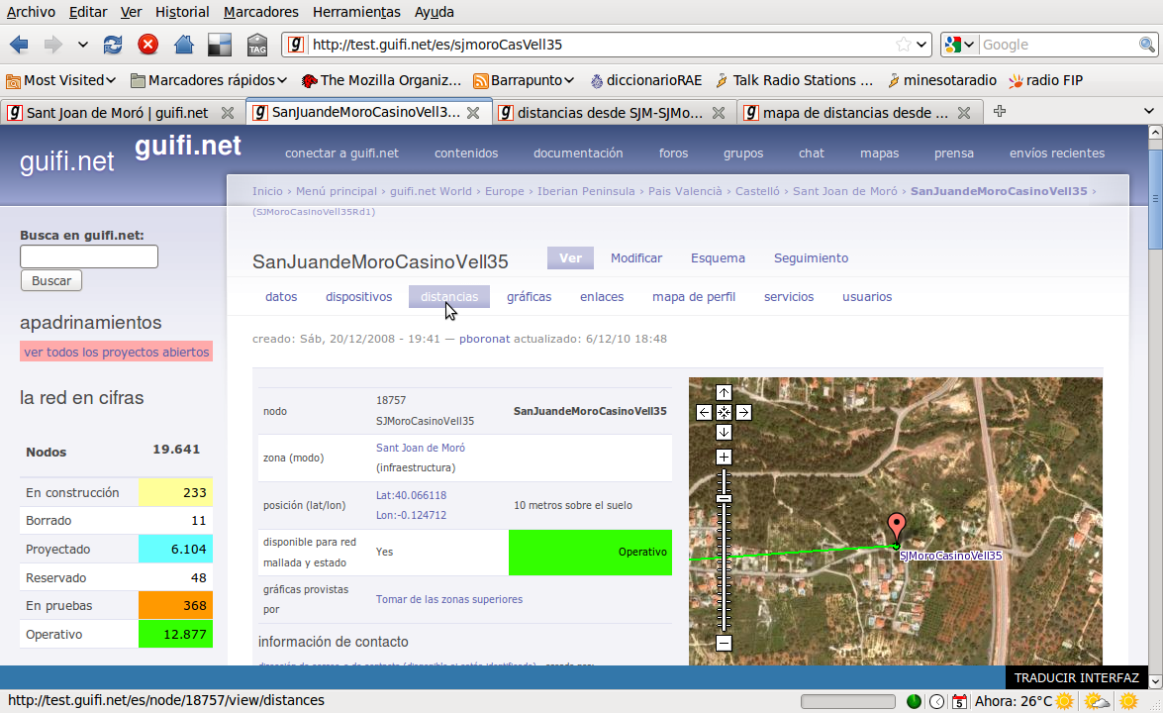The height and width of the screenshot is (713, 1163).
Task: Pan the map upward with arrow
Action: click(724, 392)
